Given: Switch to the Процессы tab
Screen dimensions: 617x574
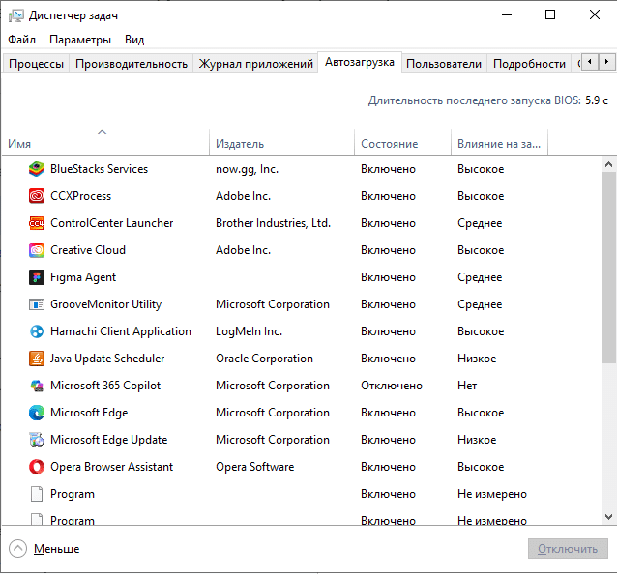Looking at the screenshot, I should pos(37,64).
